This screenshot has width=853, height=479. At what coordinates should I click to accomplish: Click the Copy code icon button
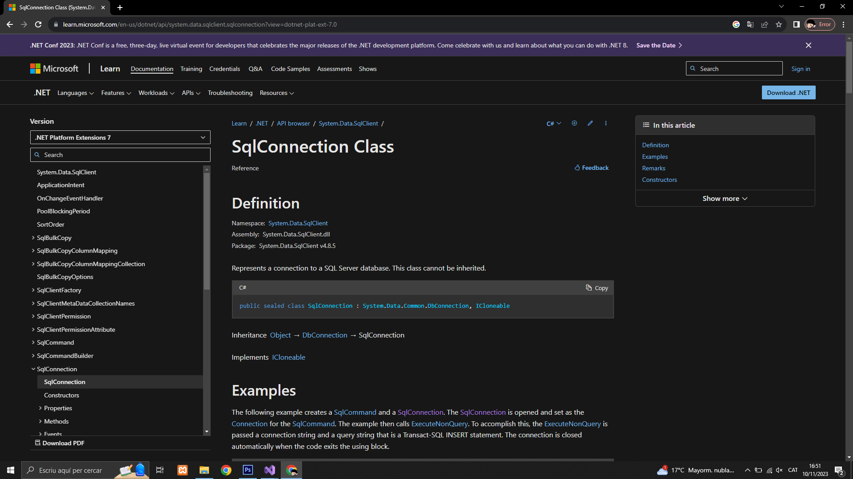(x=597, y=288)
